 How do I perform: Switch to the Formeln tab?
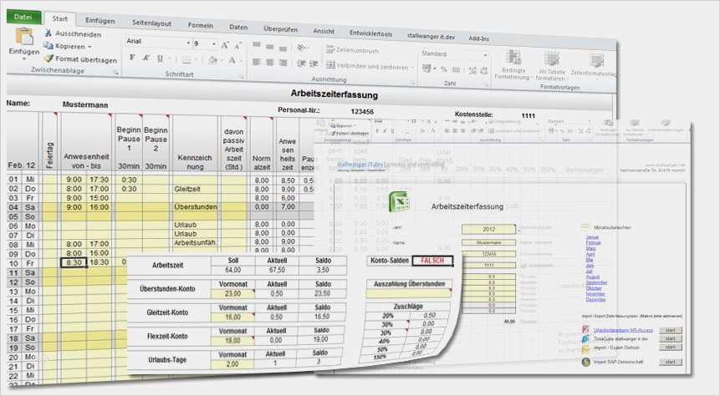click(x=201, y=26)
